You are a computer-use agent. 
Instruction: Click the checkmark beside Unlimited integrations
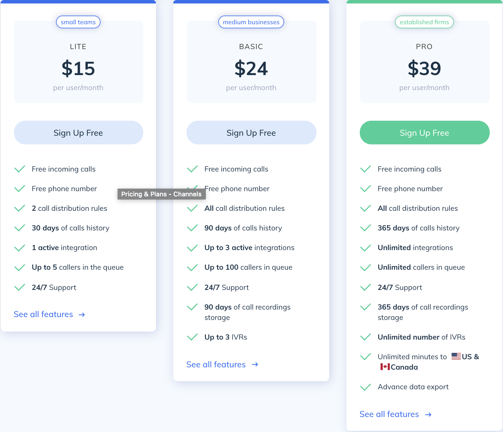click(366, 248)
